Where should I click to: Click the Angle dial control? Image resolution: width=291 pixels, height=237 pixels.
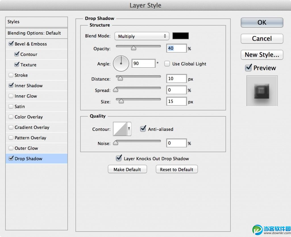coord(121,64)
